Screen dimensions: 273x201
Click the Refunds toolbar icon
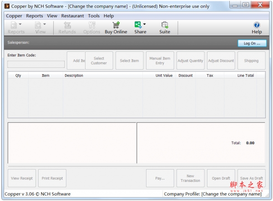click(67, 25)
